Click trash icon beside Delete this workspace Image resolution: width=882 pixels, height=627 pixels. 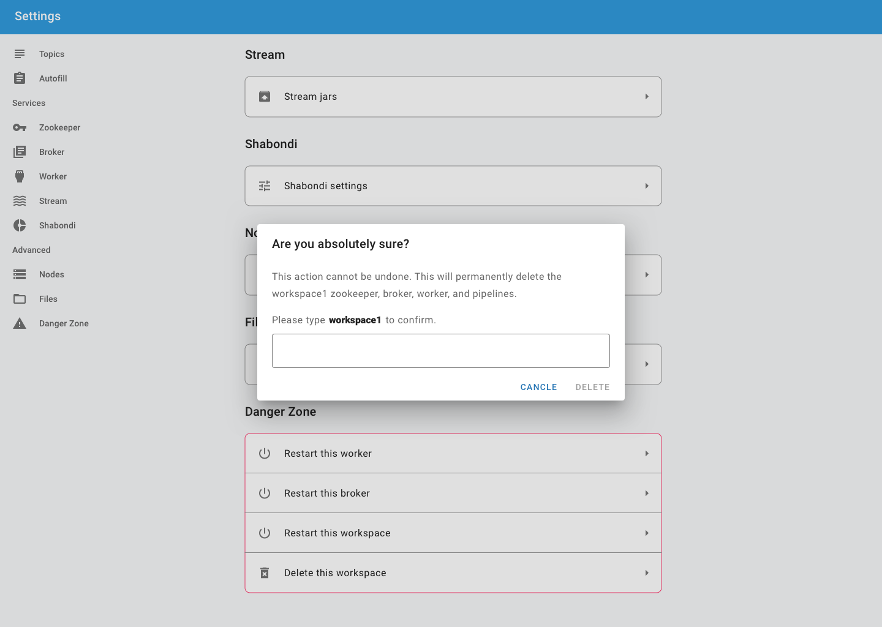click(265, 573)
